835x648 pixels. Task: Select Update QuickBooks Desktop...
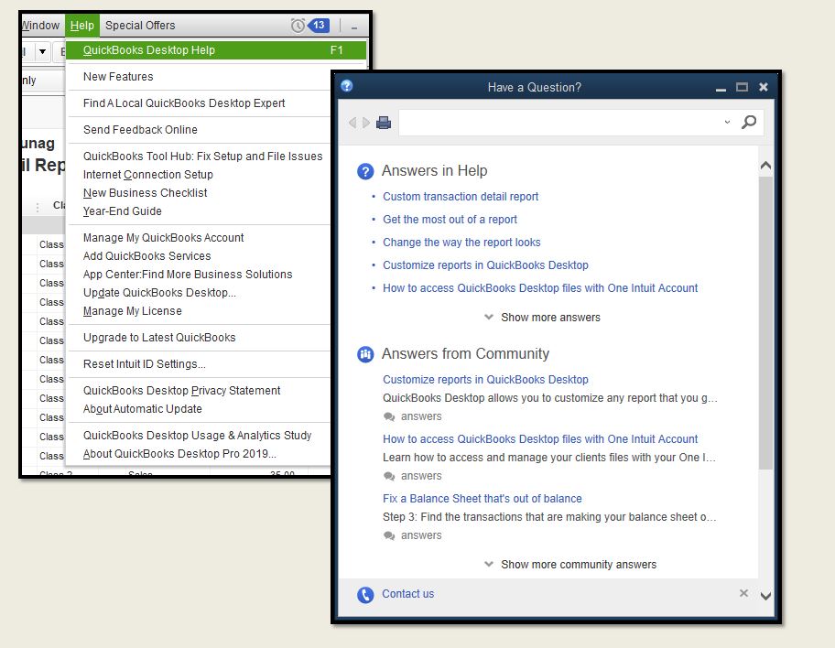(159, 293)
